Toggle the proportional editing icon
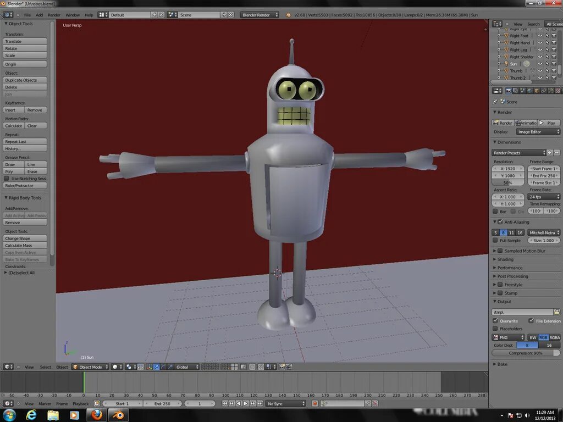 tap(252, 367)
